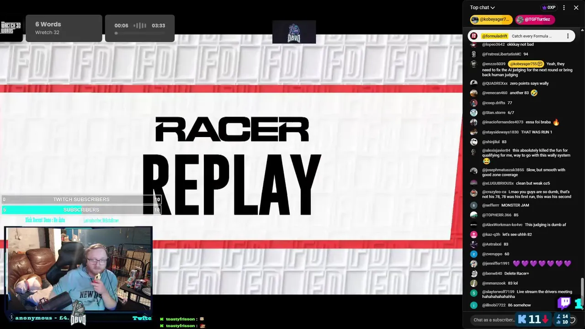Image resolution: width=585 pixels, height=329 pixels.
Task: Select the message '86 somehow'
Action: pos(519,305)
